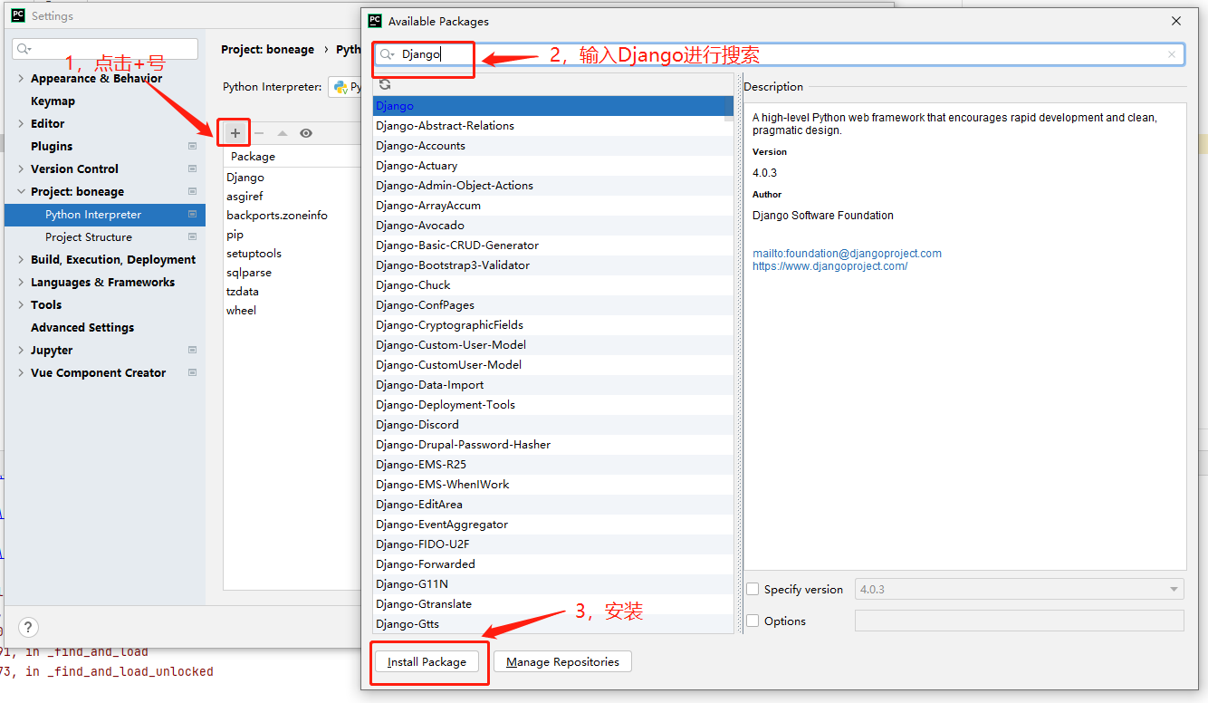
Task: Click the upgrade arrow icon in the package toolbar
Action: click(x=283, y=133)
